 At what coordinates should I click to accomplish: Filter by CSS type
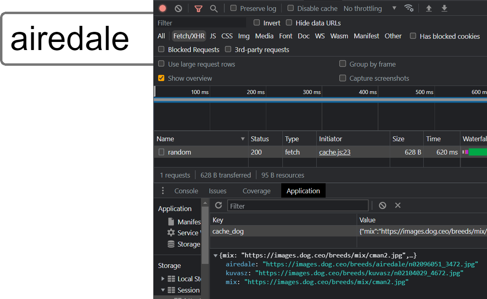227,36
